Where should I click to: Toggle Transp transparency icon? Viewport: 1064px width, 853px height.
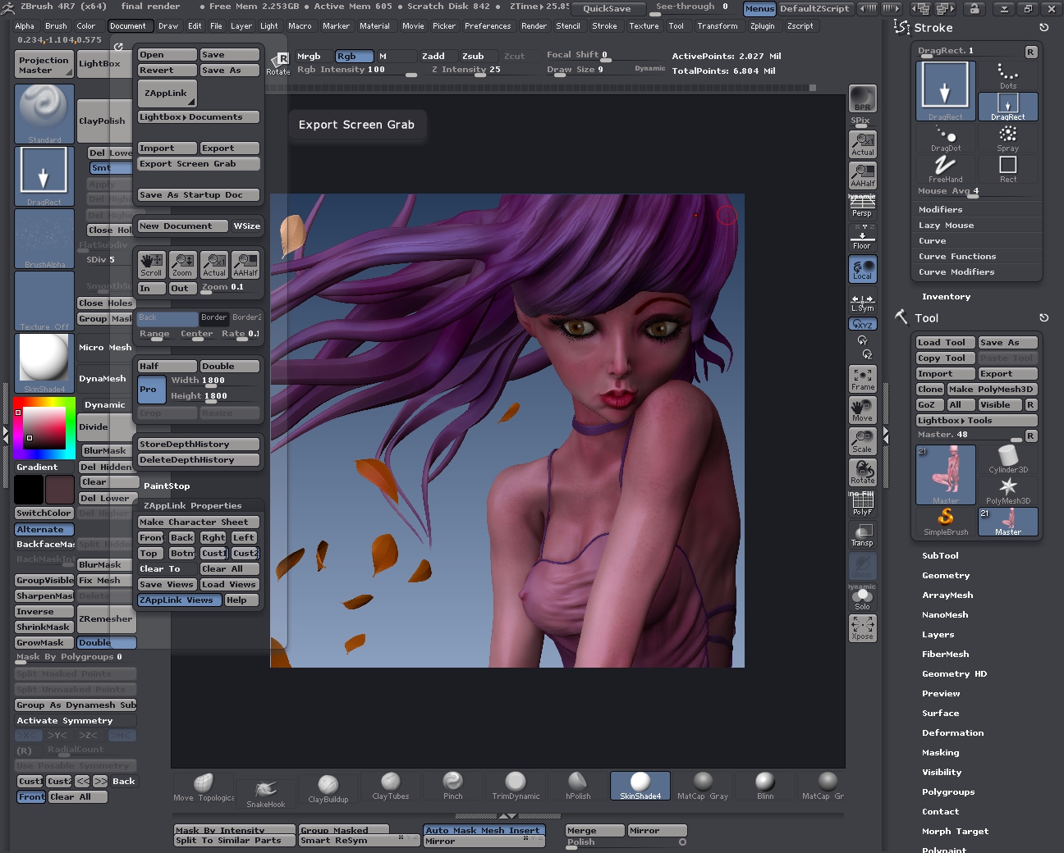tap(862, 535)
